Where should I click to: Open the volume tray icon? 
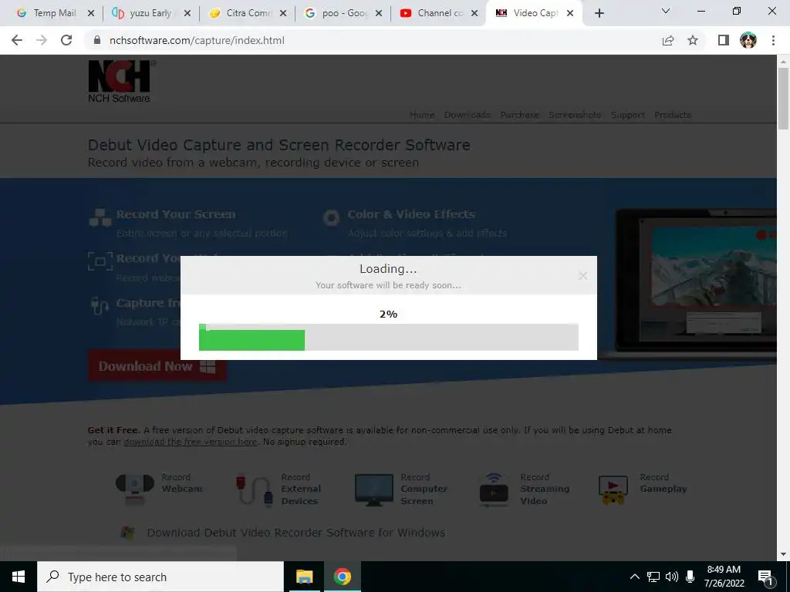pos(672,577)
